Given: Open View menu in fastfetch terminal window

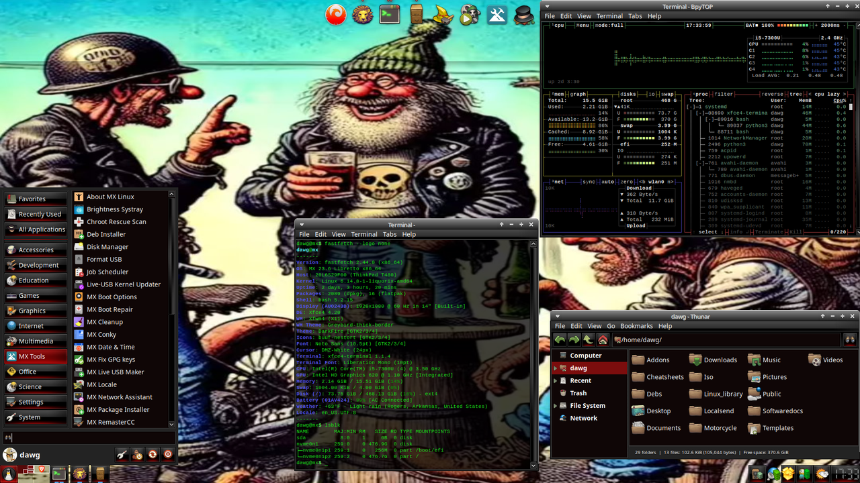Looking at the screenshot, I should (x=339, y=234).
